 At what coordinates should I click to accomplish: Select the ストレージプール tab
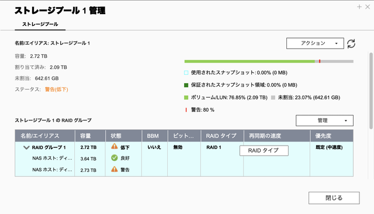click(x=40, y=24)
